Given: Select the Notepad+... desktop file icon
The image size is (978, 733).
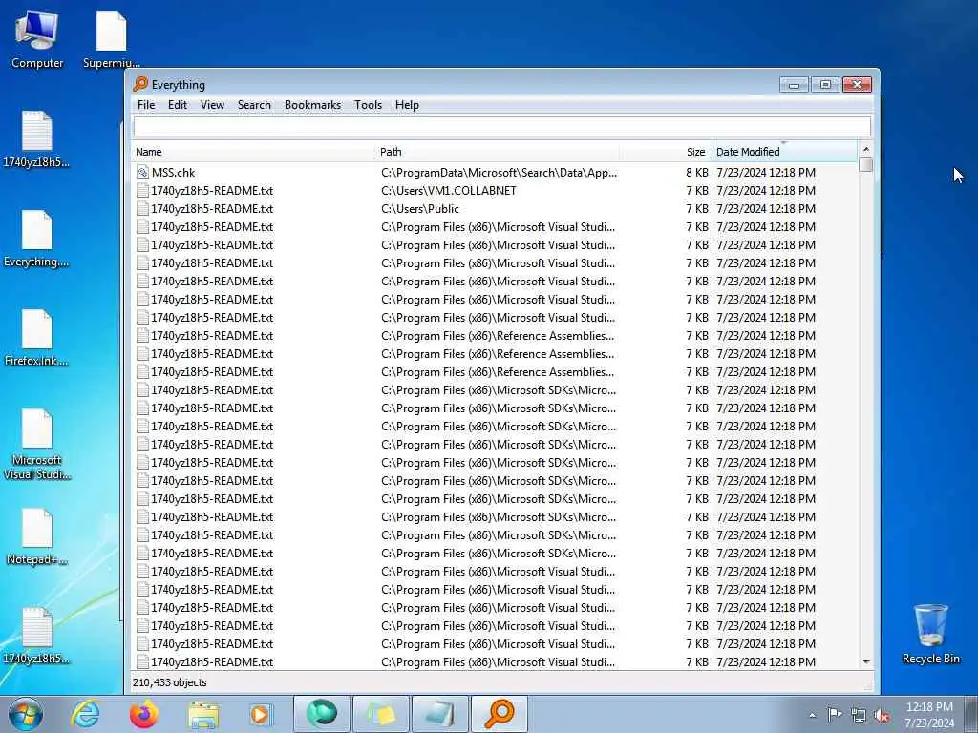Looking at the screenshot, I should pos(37,537).
